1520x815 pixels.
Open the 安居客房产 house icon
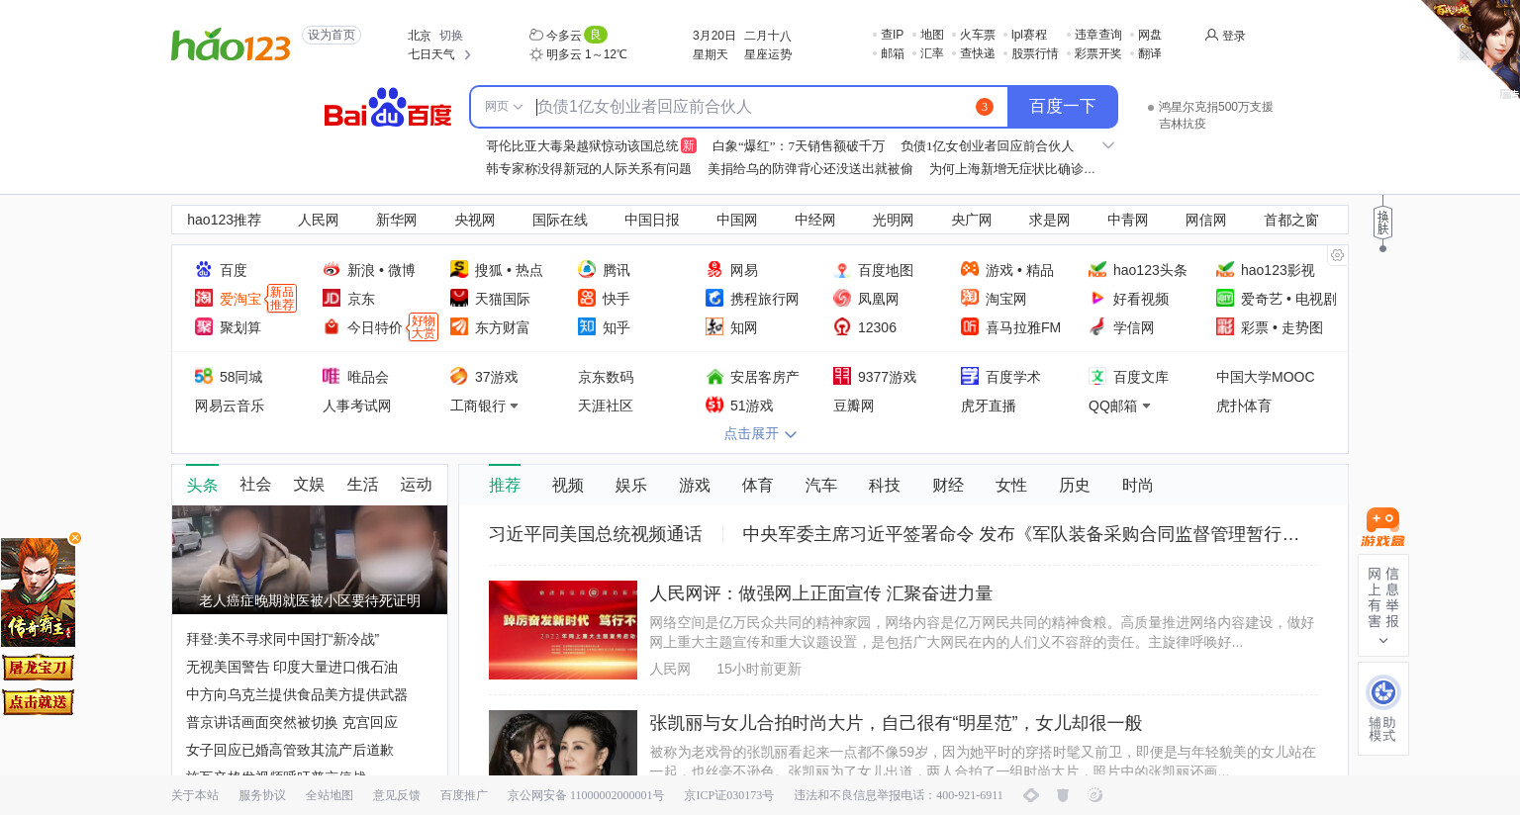pyautogui.click(x=714, y=376)
